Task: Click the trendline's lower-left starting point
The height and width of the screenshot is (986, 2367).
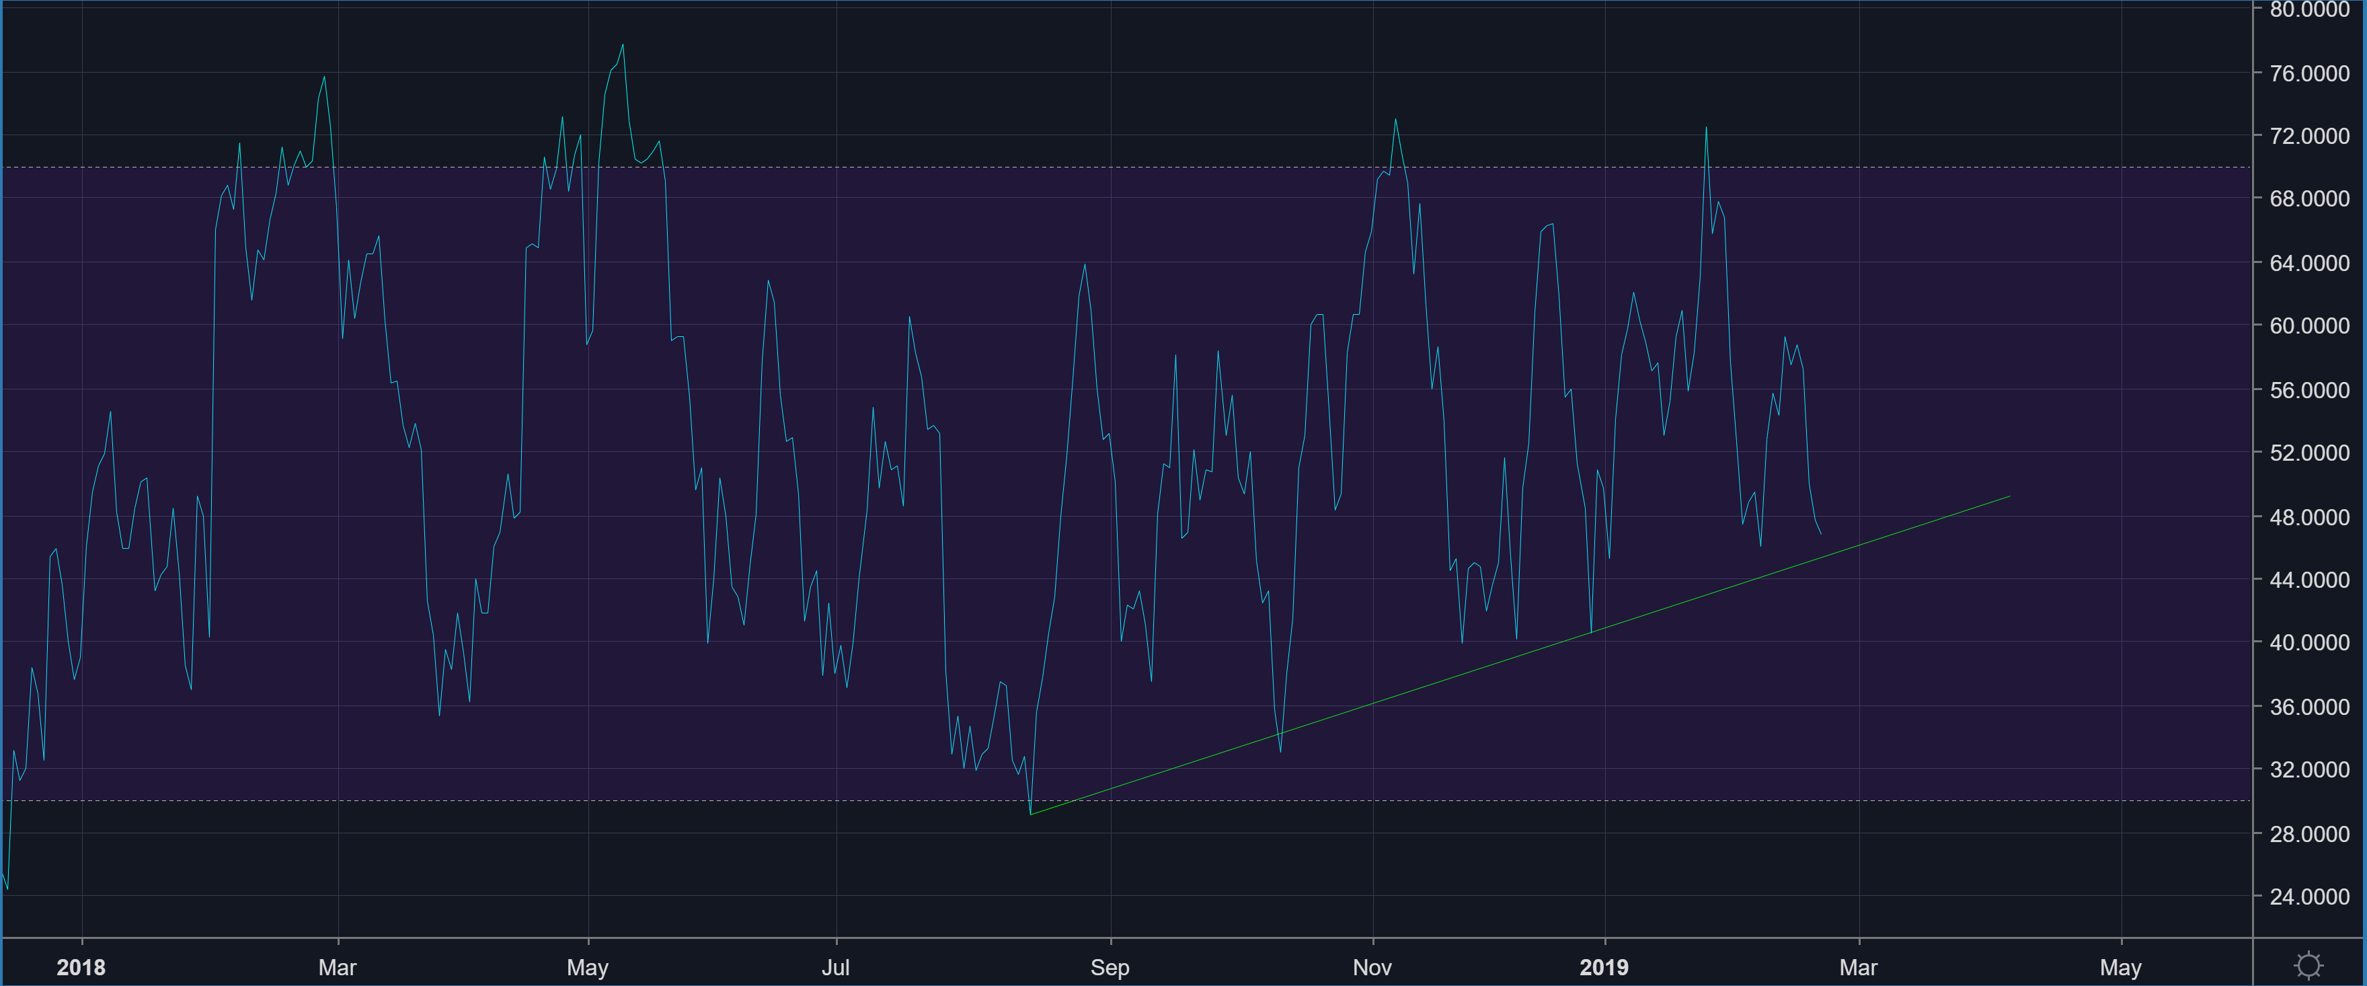Action: (1031, 814)
